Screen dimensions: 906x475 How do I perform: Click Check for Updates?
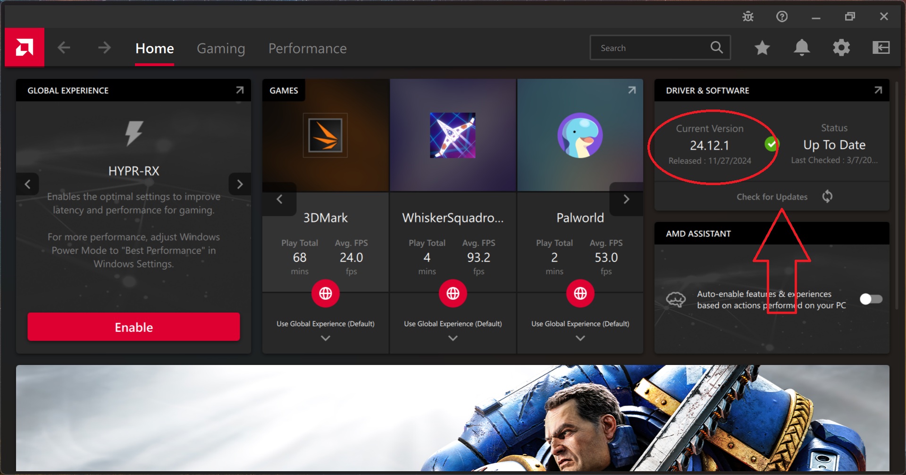[772, 197]
